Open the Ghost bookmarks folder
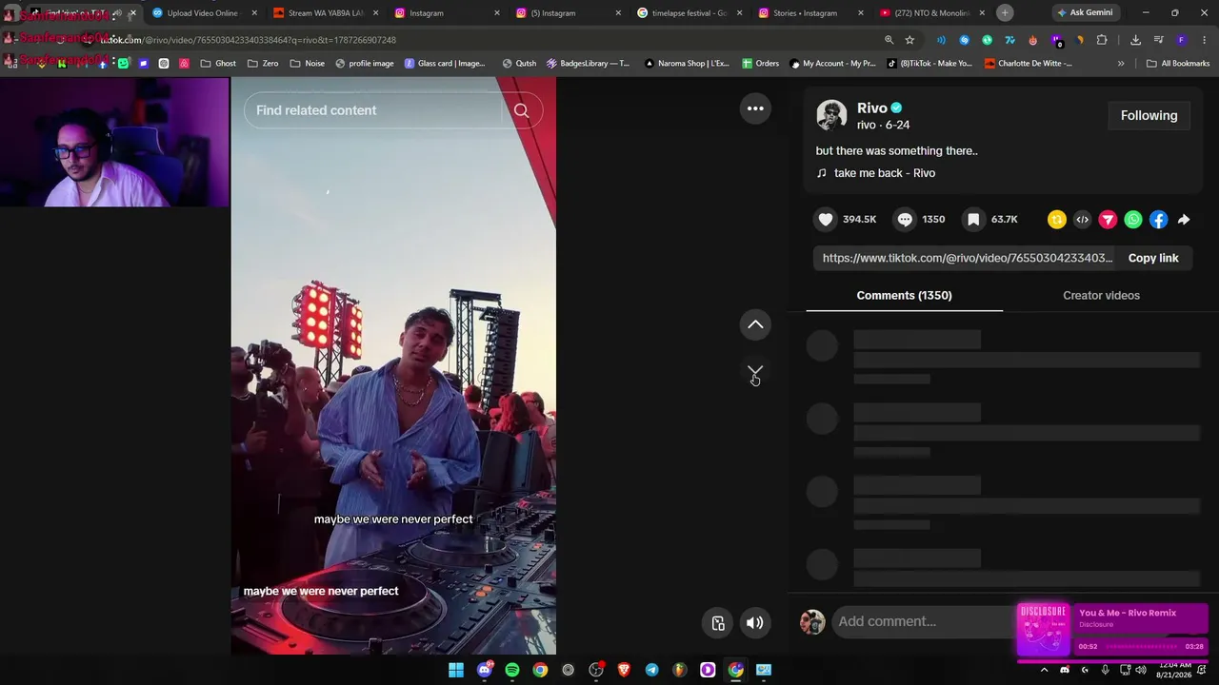Viewport: 1219px width, 685px height. [x=218, y=64]
